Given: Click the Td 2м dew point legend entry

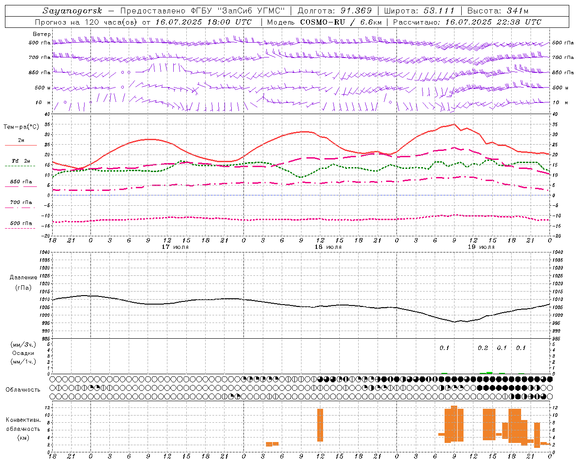Looking at the screenshot, I should [21, 161].
